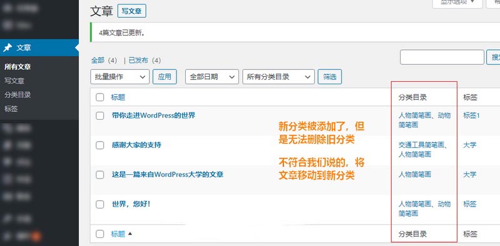Click the pin icon beside 文章 in sidebar
500x246 pixels.
click(8, 47)
